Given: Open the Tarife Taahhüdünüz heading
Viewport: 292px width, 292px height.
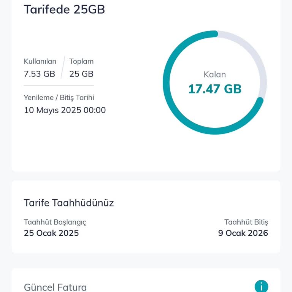Looking at the screenshot, I should click(x=69, y=203).
